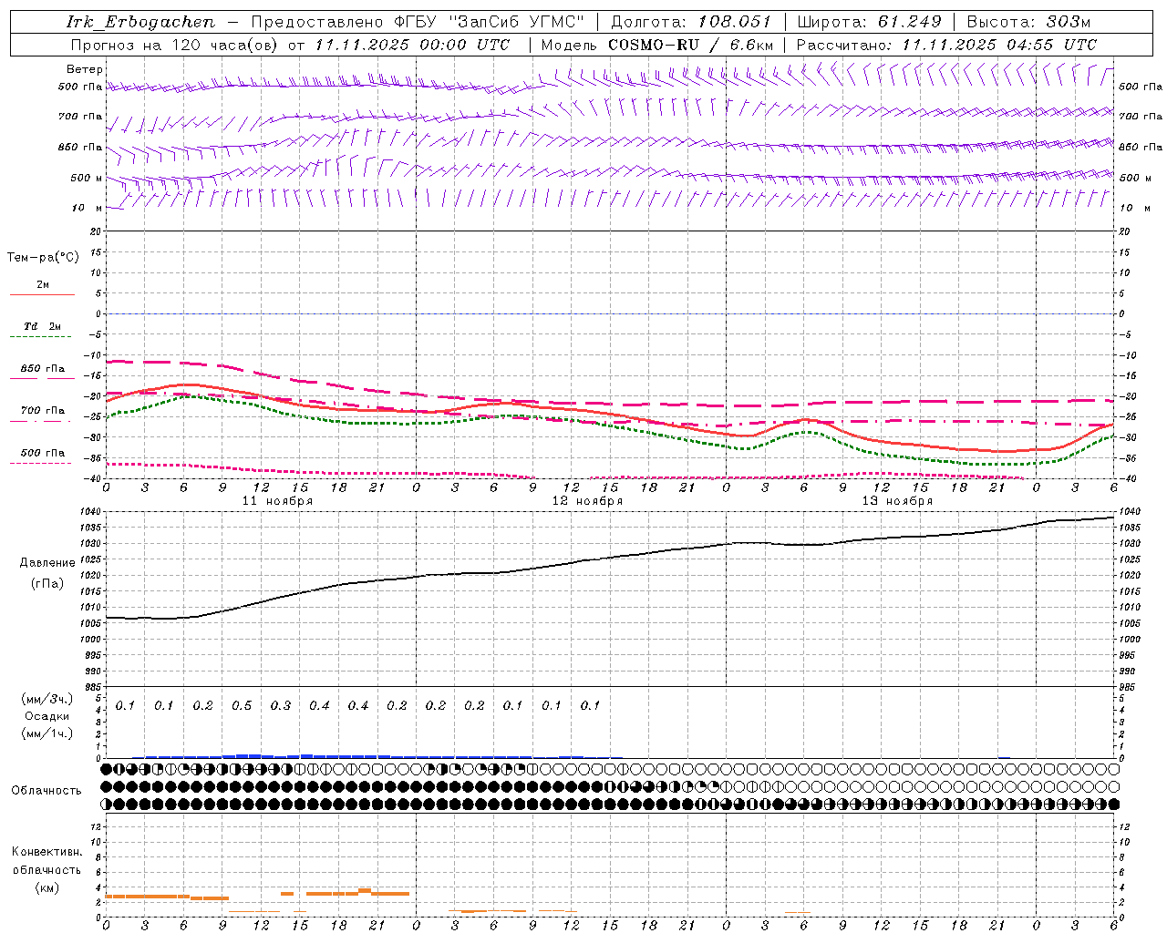
Task: Click the 850 гПа temperature legend entry
Action: tap(42, 369)
